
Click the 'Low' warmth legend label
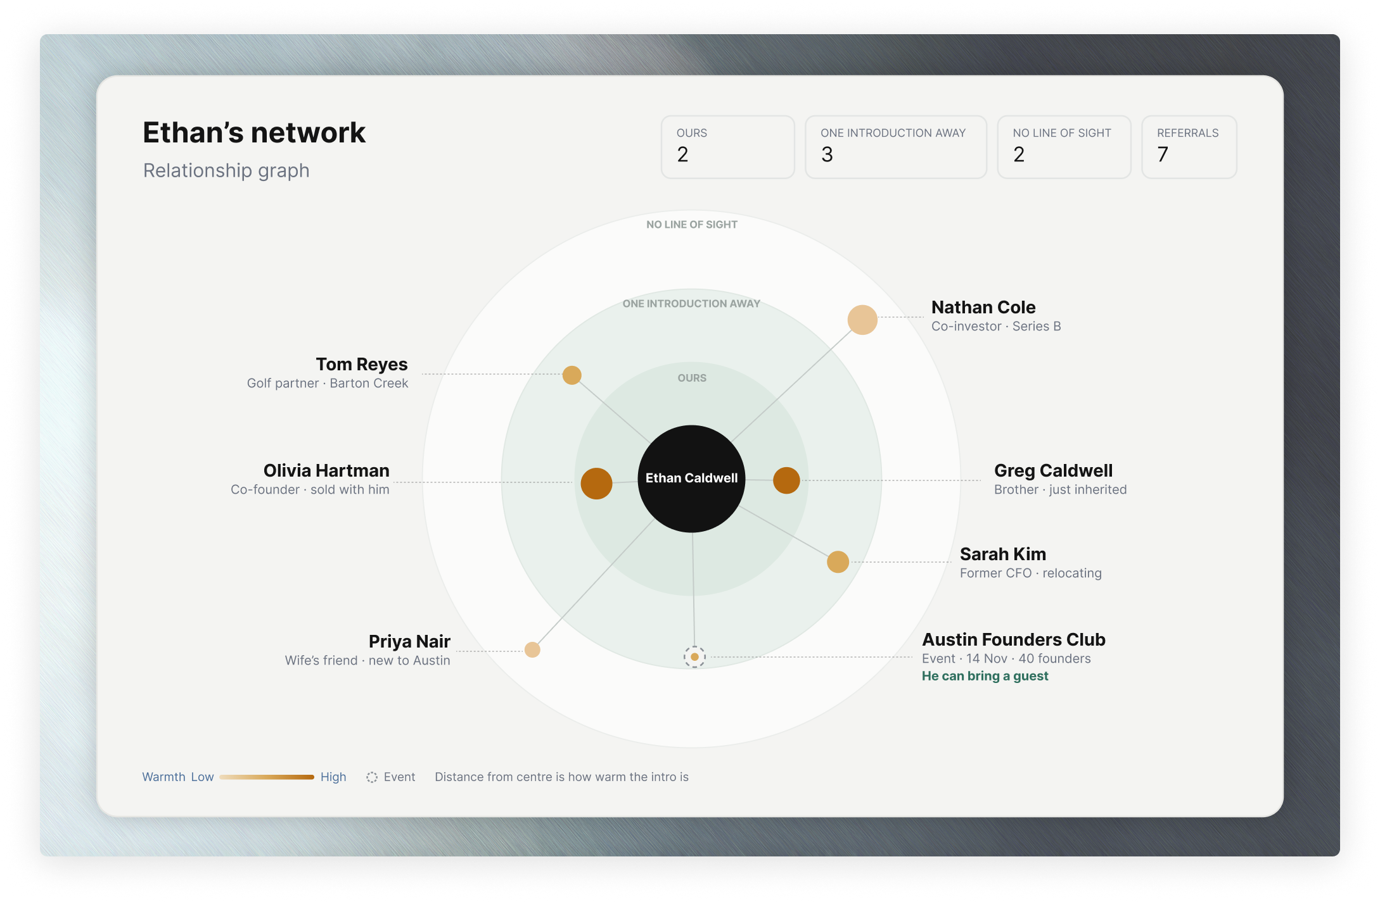tap(202, 777)
